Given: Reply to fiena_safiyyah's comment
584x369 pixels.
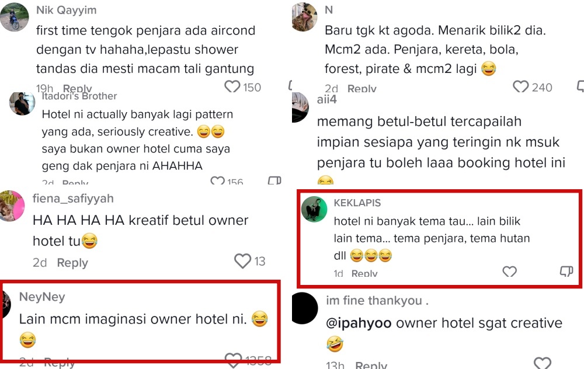Looking at the screenshot, I should (72, 263).
